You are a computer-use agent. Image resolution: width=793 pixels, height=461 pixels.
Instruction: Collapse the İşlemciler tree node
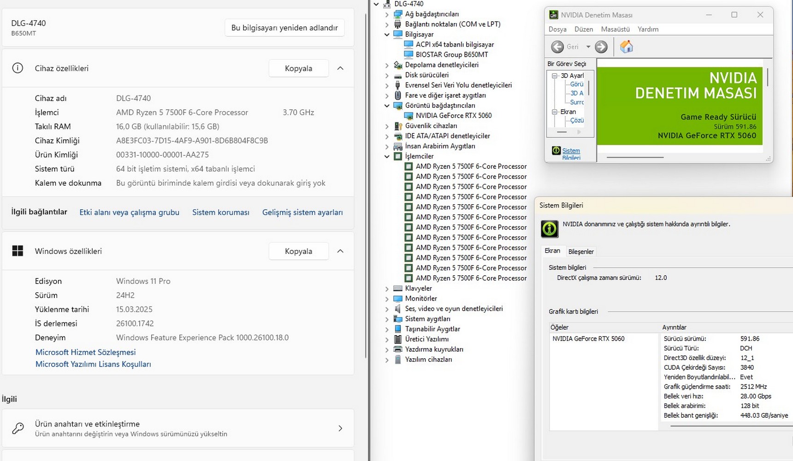point(387,156)
